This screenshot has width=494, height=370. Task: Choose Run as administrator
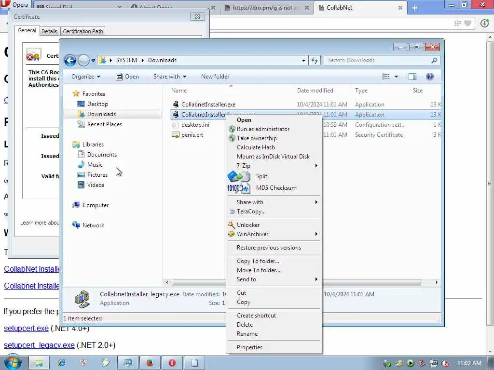pos(274,129)
